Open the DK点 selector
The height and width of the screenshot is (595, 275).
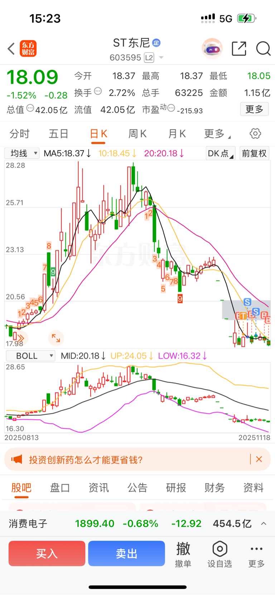(x=221, y=153)
